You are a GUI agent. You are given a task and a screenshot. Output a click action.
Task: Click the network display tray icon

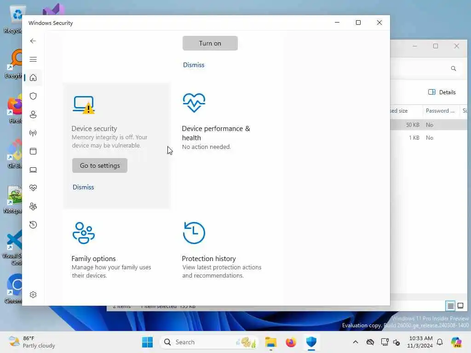pyautogui.click(x=385, y=342)
